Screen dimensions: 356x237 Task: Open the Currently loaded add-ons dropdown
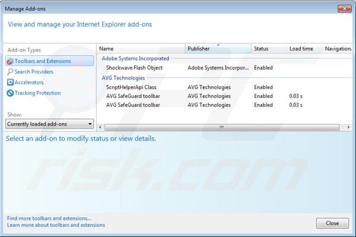point(49,124)
